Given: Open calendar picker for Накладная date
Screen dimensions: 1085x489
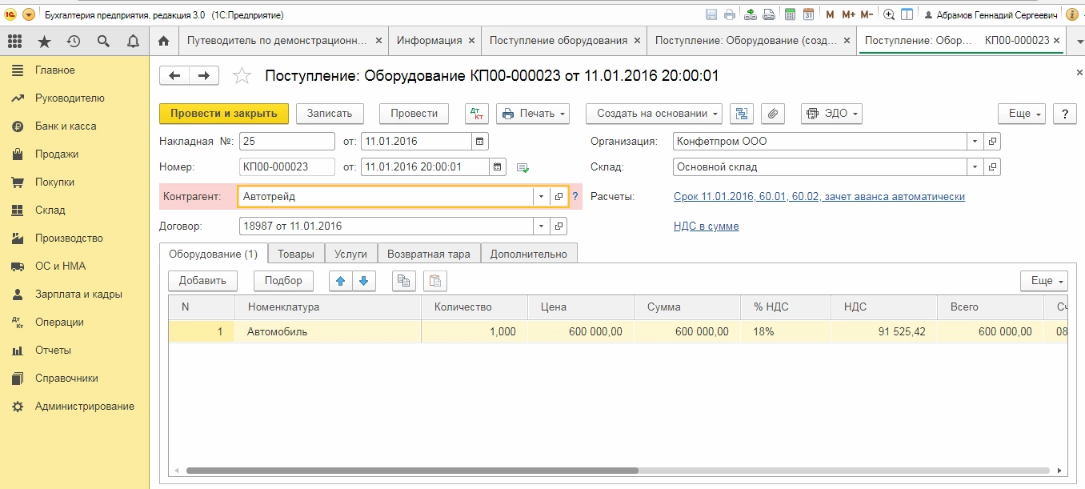Looking at the screenshot, I should (480, 142).
